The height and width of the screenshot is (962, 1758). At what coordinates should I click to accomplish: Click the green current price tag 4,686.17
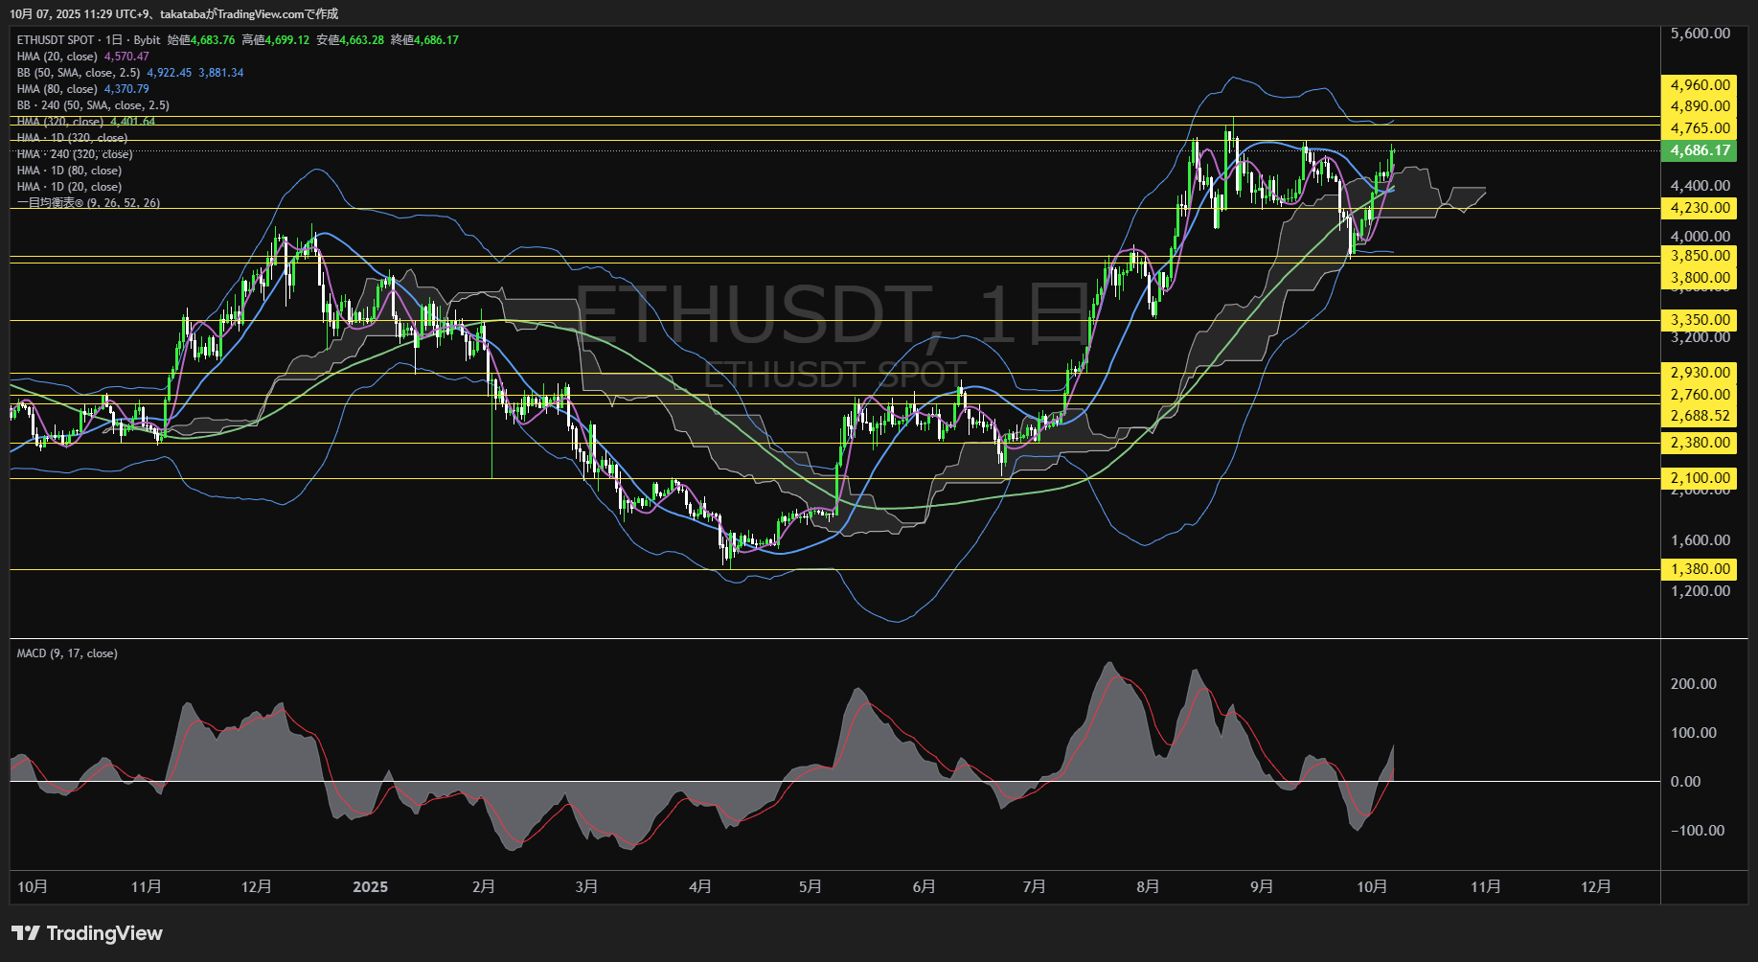[x=1700, y=150]
